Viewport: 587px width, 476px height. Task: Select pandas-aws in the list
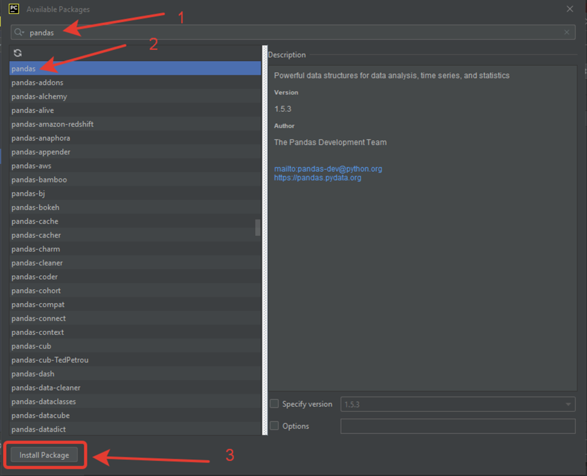(135, 165)
